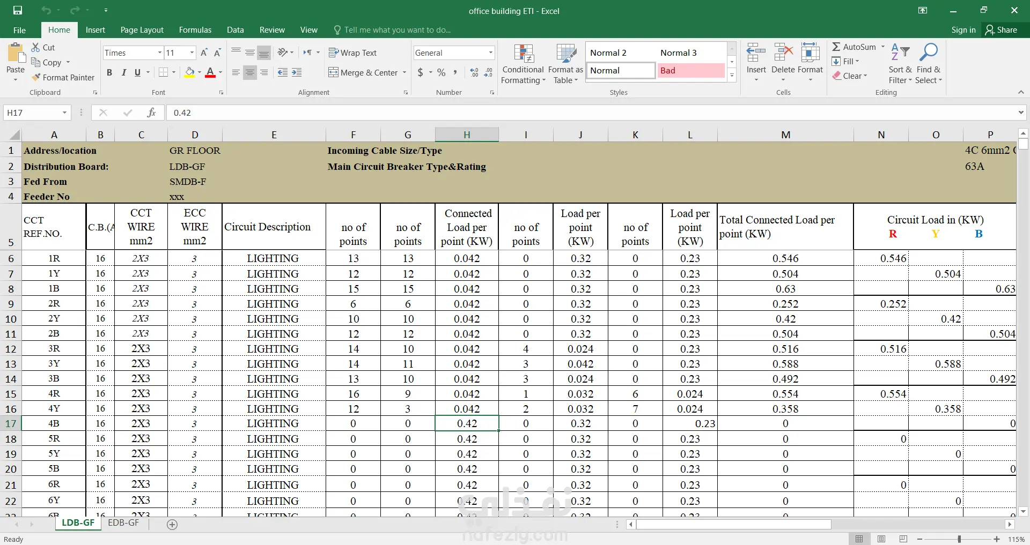Add a new sheet with plus icon

(172, 525)
